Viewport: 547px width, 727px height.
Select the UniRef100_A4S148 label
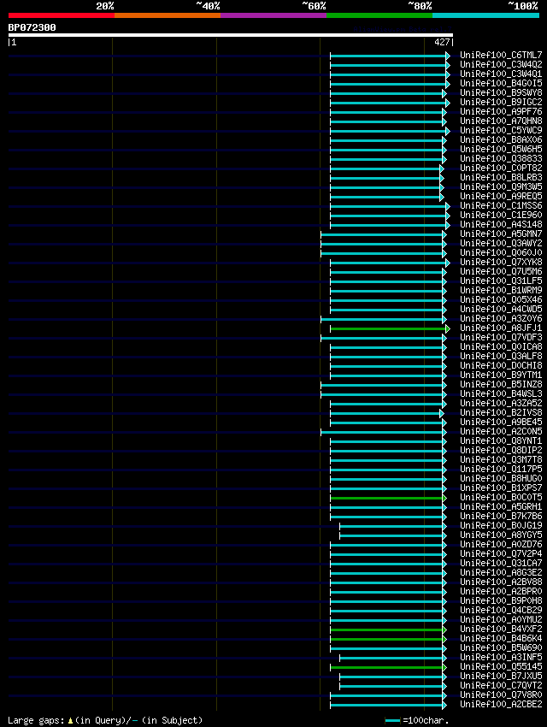click(x=501, y=224)
